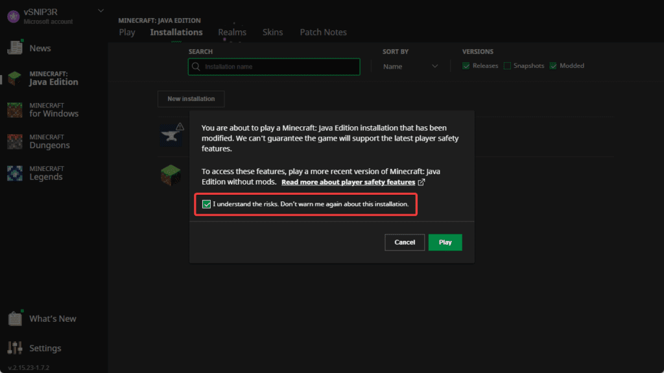Viewport: 664px width, 373px height.
Task: Click Cancel in the warning dialog
Action: [405, 242]
